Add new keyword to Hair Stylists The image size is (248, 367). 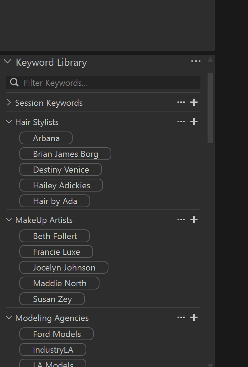[x=194, y=122]
